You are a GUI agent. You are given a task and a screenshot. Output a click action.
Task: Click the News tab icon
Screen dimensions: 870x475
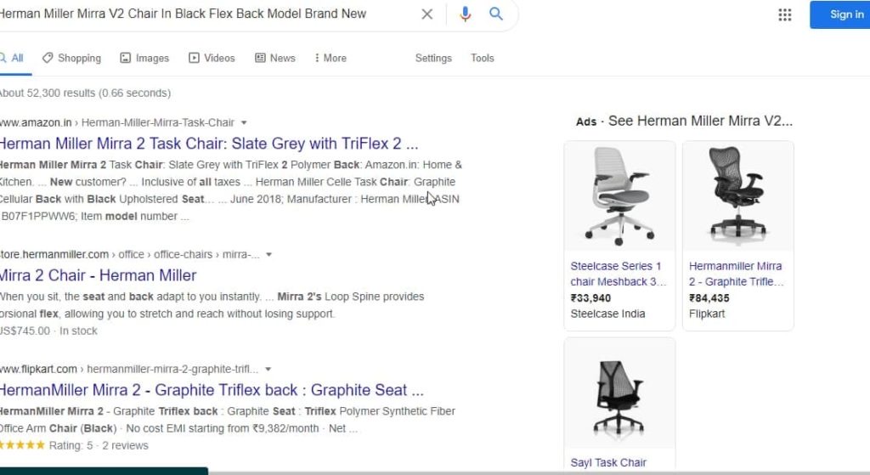pos(260,58)
